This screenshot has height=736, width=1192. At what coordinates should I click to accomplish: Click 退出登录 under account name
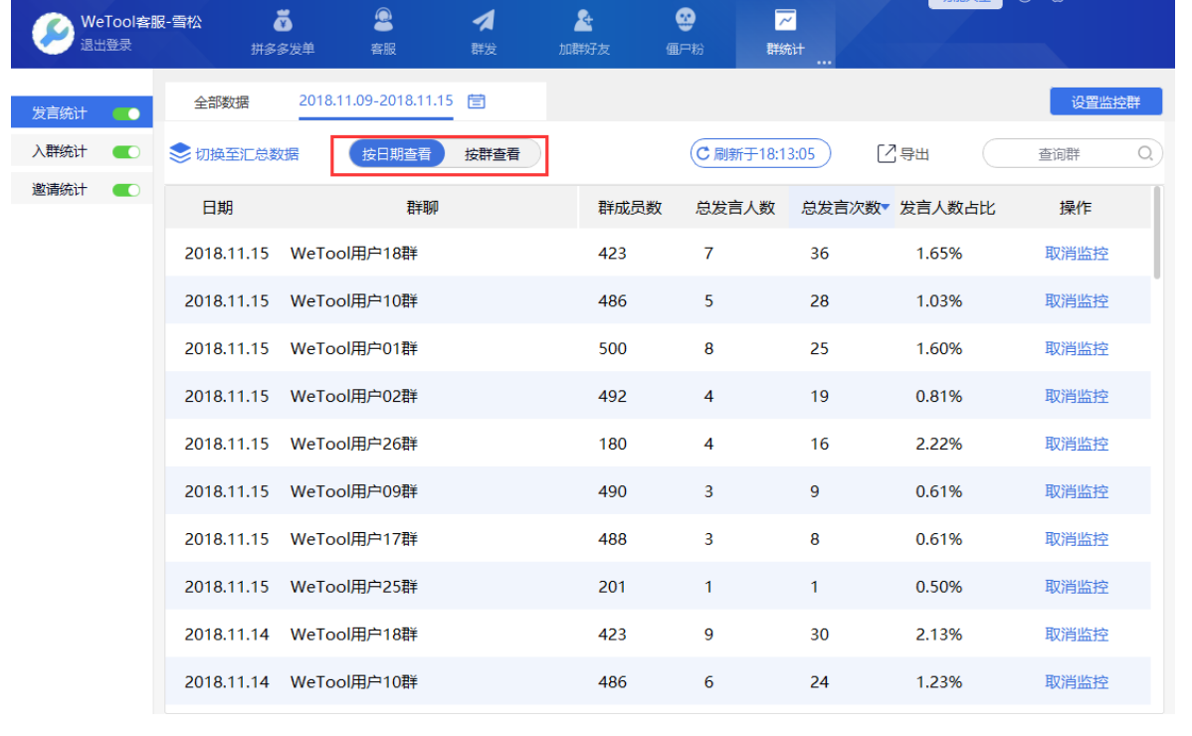[106, 45]
